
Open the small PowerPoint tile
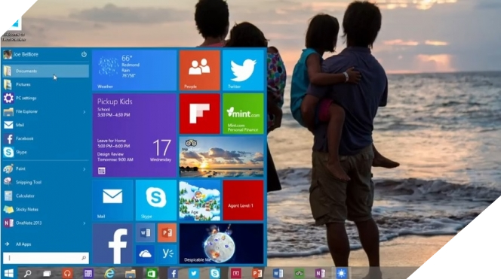click(167, 232)
